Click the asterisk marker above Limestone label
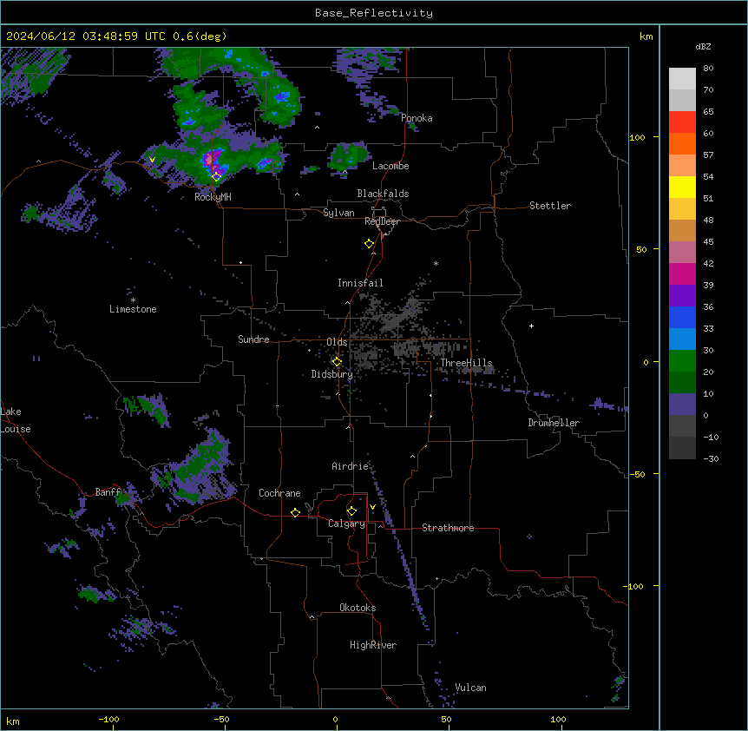This screenshot has width=748, height=731. 133,300
